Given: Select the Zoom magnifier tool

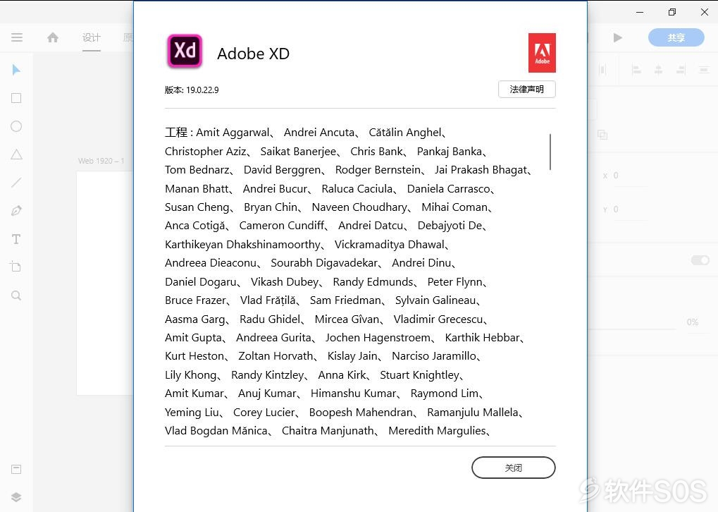Looking at the screenshot, I should 16,295.
